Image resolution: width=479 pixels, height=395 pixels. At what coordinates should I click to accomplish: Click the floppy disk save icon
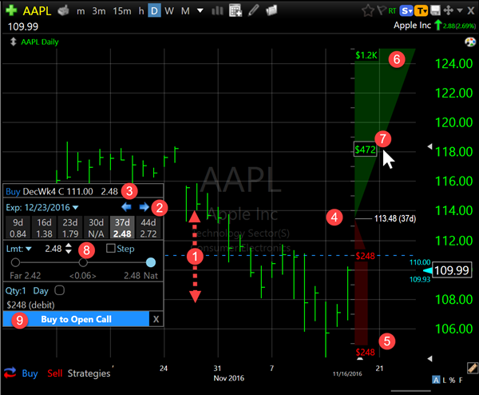point(435,10)
